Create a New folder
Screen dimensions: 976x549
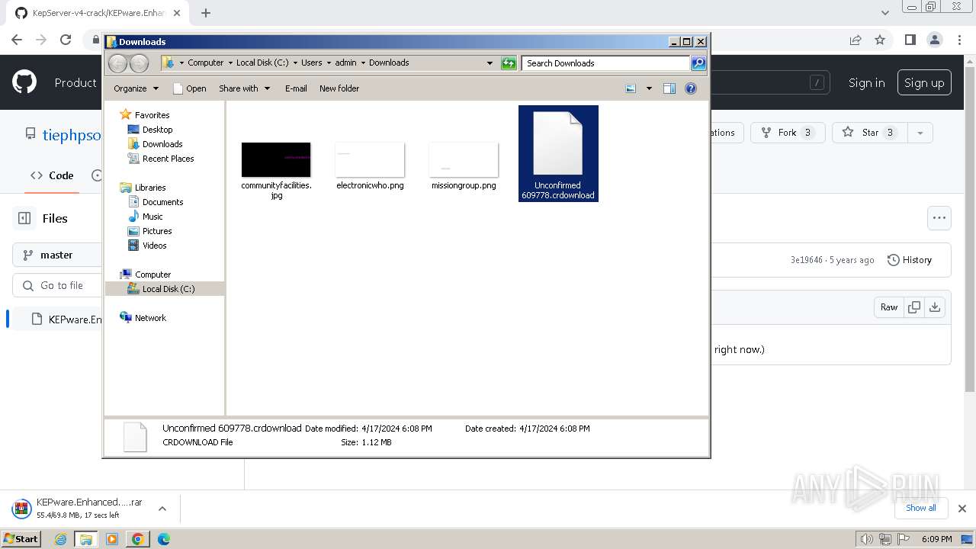click(339, 88)
